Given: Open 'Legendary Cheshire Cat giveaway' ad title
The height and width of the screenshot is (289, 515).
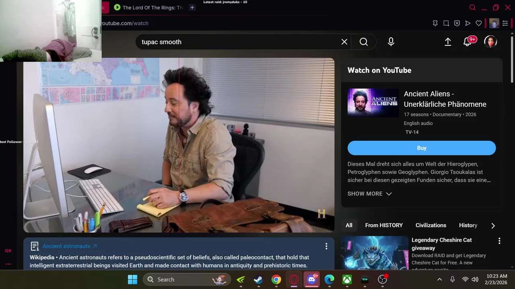Looking at the screenshot, I should tap(442, 244).
